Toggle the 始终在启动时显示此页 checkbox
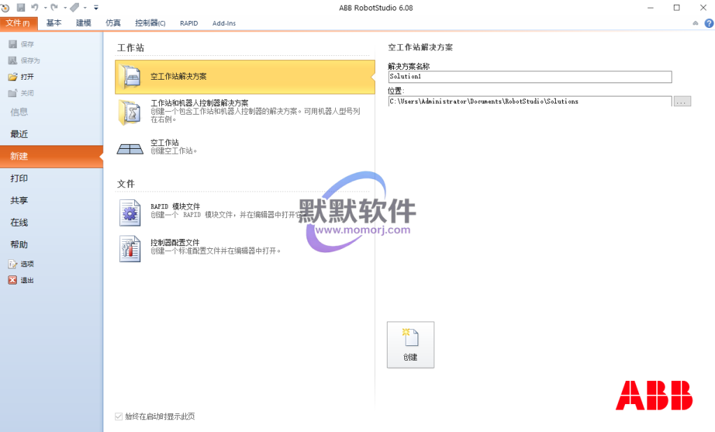Screen dimensions: 715x432 (119, 417)
